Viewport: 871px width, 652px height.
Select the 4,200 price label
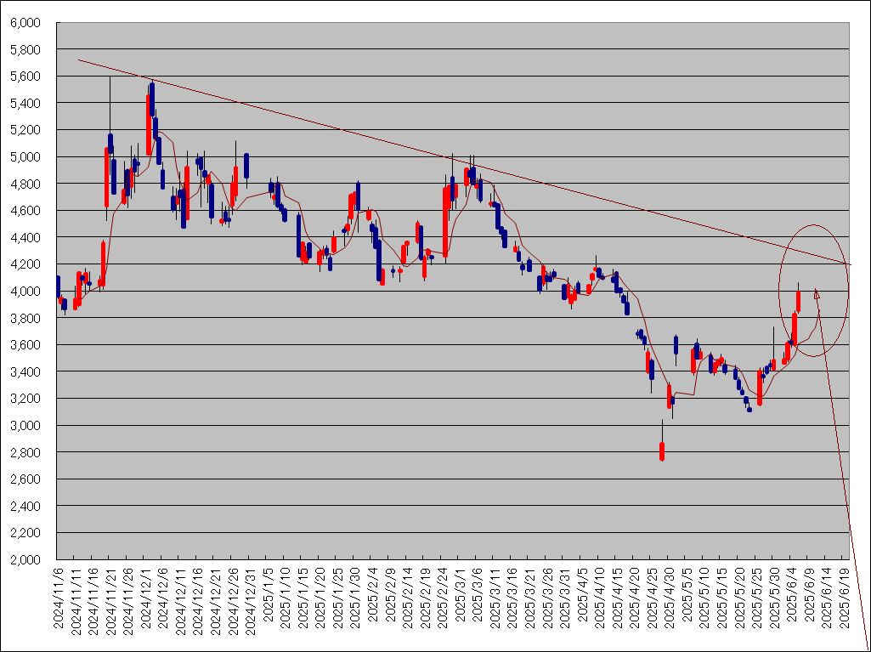coord(25,264)
